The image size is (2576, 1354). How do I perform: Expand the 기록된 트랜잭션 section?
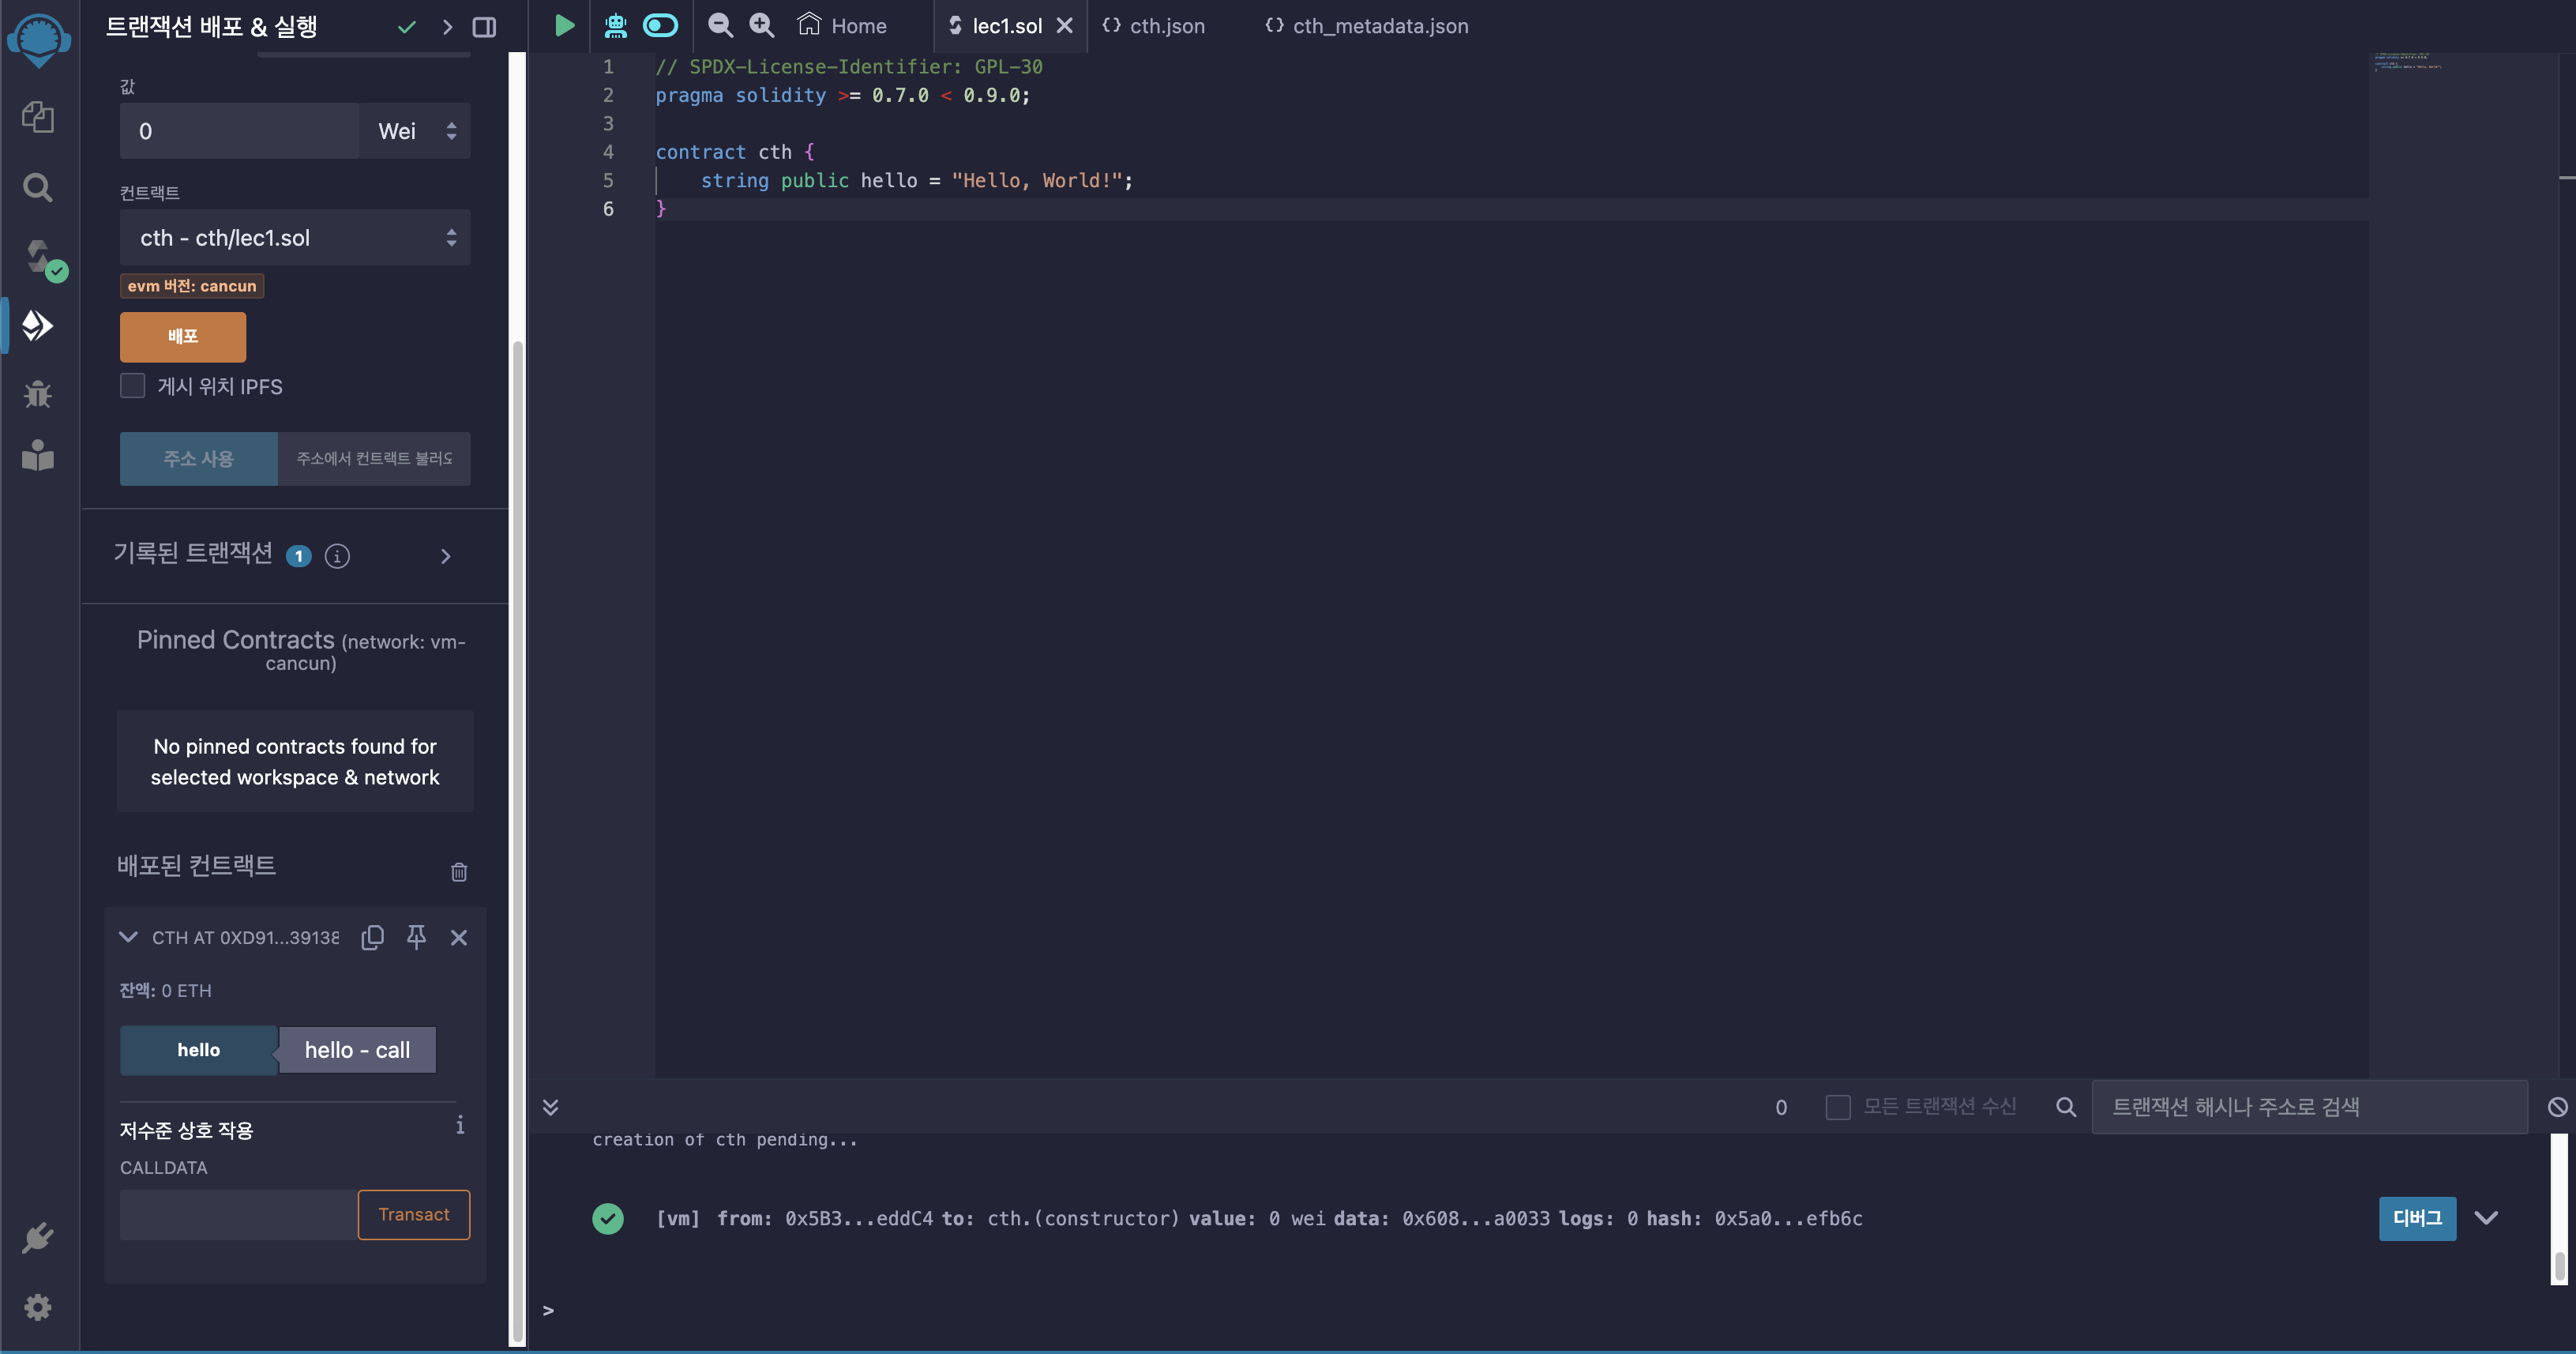(x=446, y=556)
